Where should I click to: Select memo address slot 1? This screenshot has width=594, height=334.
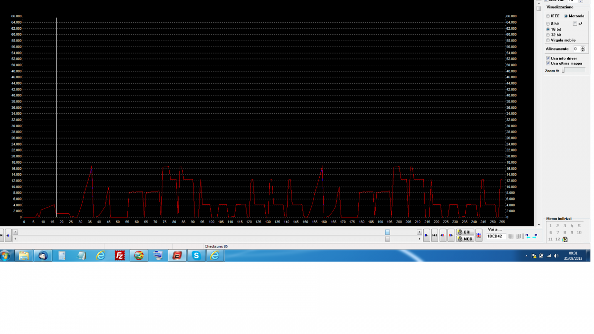(550, 226)
